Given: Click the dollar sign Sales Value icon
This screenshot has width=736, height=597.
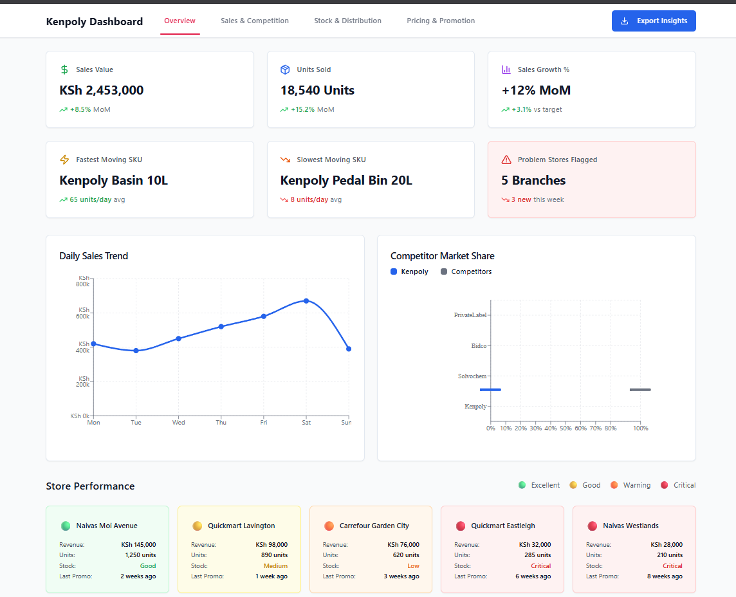Looking at the screenshot, I should [x=64, y=69].
